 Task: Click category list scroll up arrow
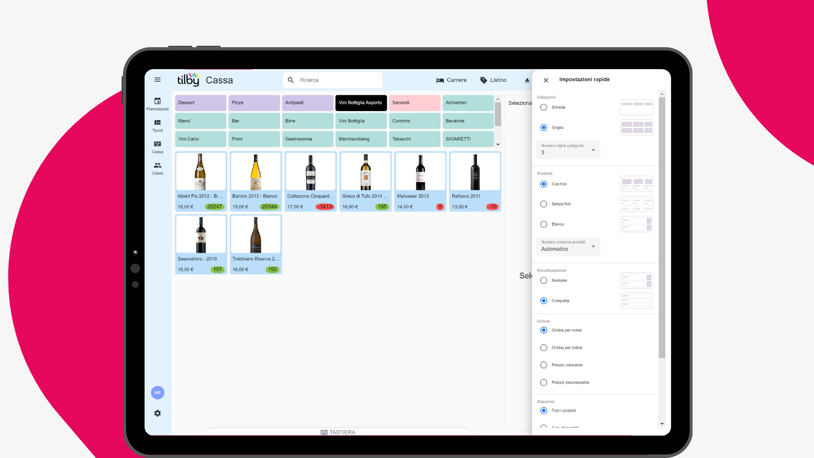point(498,98)
